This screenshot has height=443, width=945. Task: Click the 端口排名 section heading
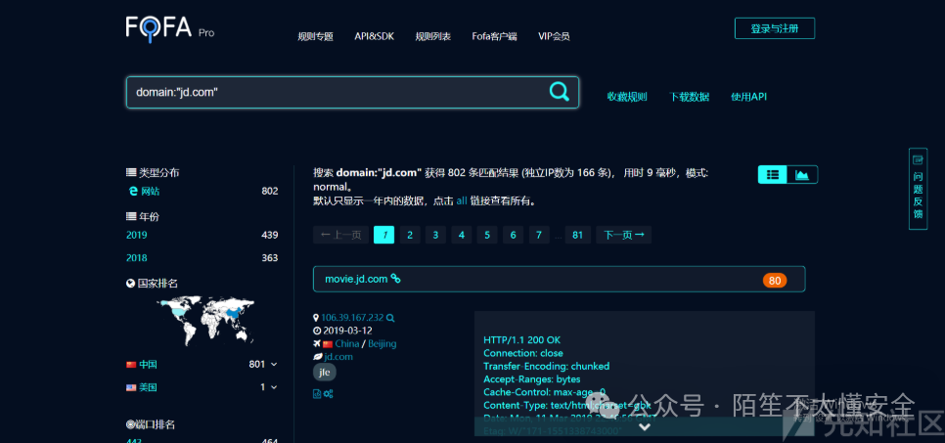151,425
